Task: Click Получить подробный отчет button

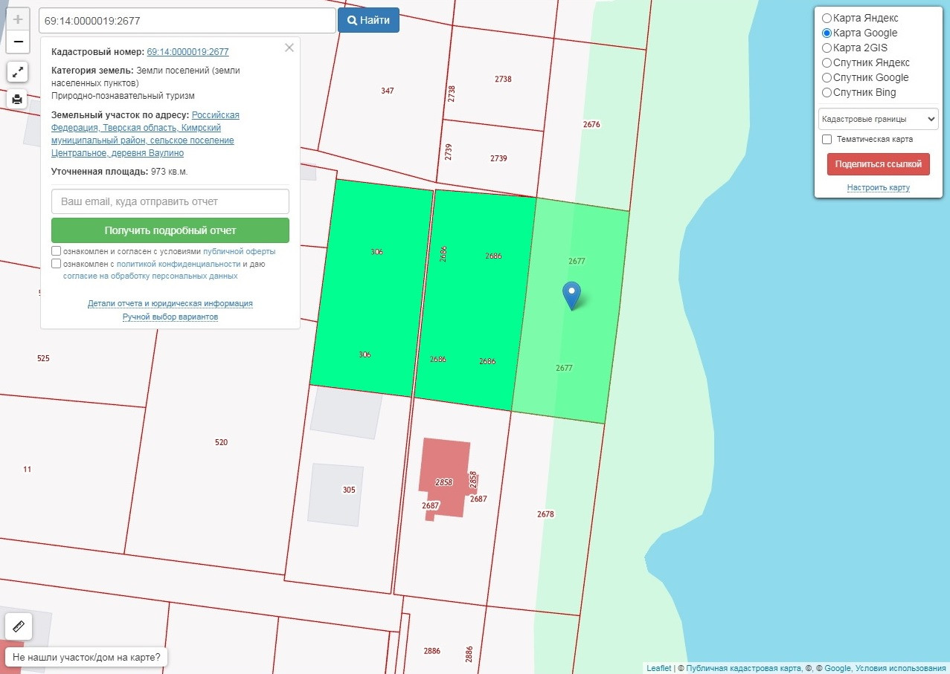Action: click(170, 230)
